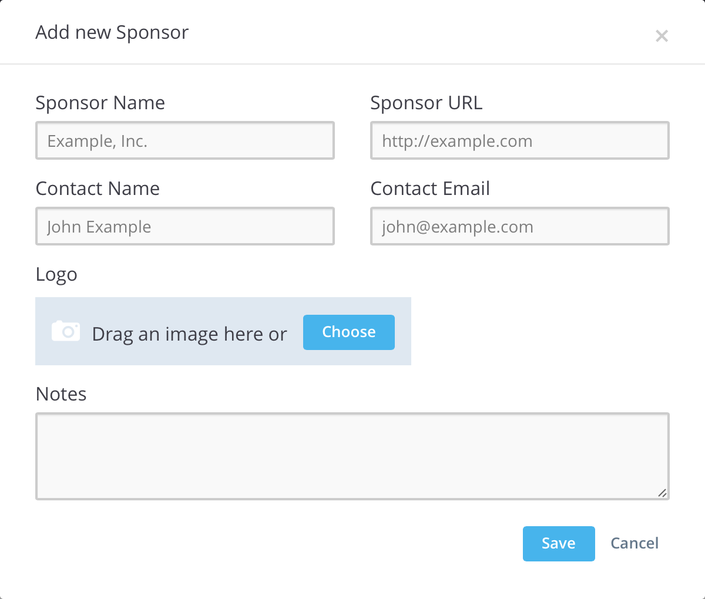705x599 pixels.
Task: Click the Sponsor URL label
Action: 427,103
